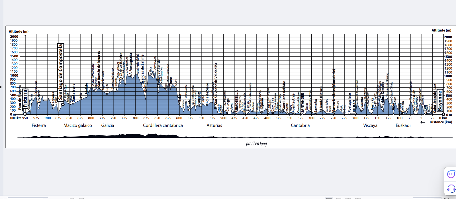The image size is (456, 199).
Task: Expand the left side panel arrow
Action: coord(1,87)
